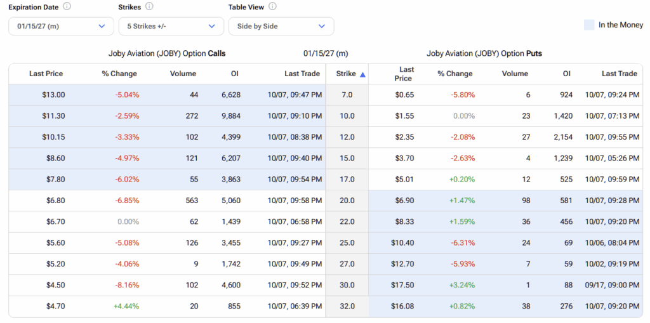This screenshot has width=650, height=323.
Task: Click the info icon beside Table View
Action: (272, 7)
